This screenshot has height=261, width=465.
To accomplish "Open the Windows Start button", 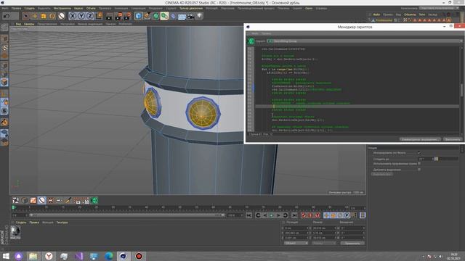I will tap(6, 256).
